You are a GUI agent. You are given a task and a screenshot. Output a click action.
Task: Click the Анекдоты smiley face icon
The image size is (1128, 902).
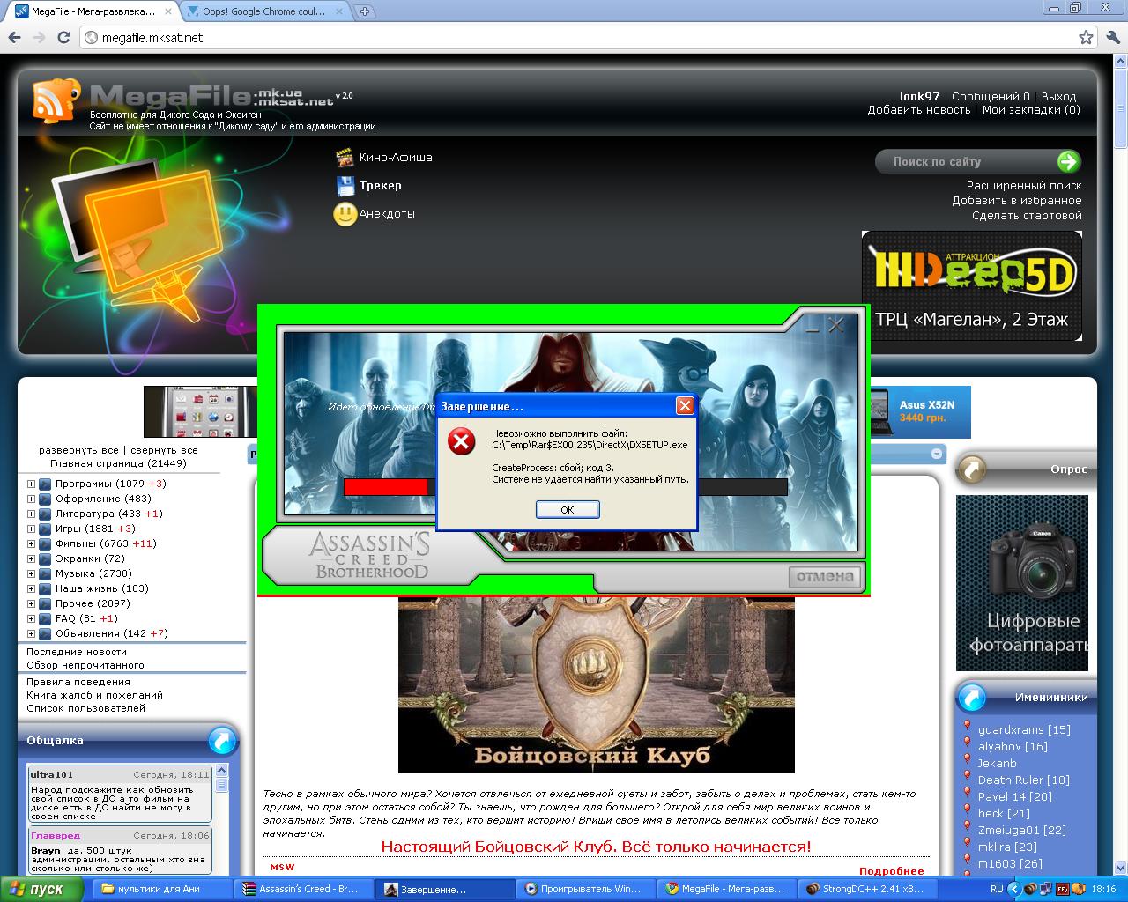[x=345, y=214]
